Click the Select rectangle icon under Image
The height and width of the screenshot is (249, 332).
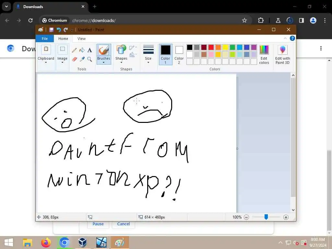coord(63,49)
